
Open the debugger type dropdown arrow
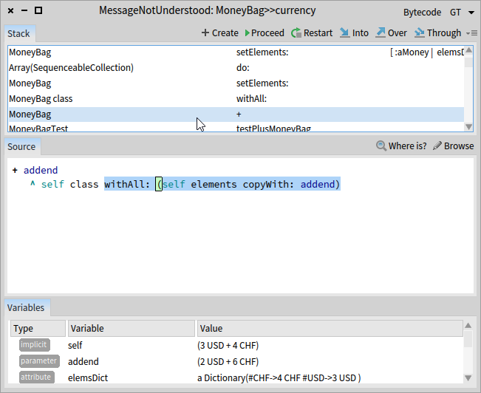point(471,13)
